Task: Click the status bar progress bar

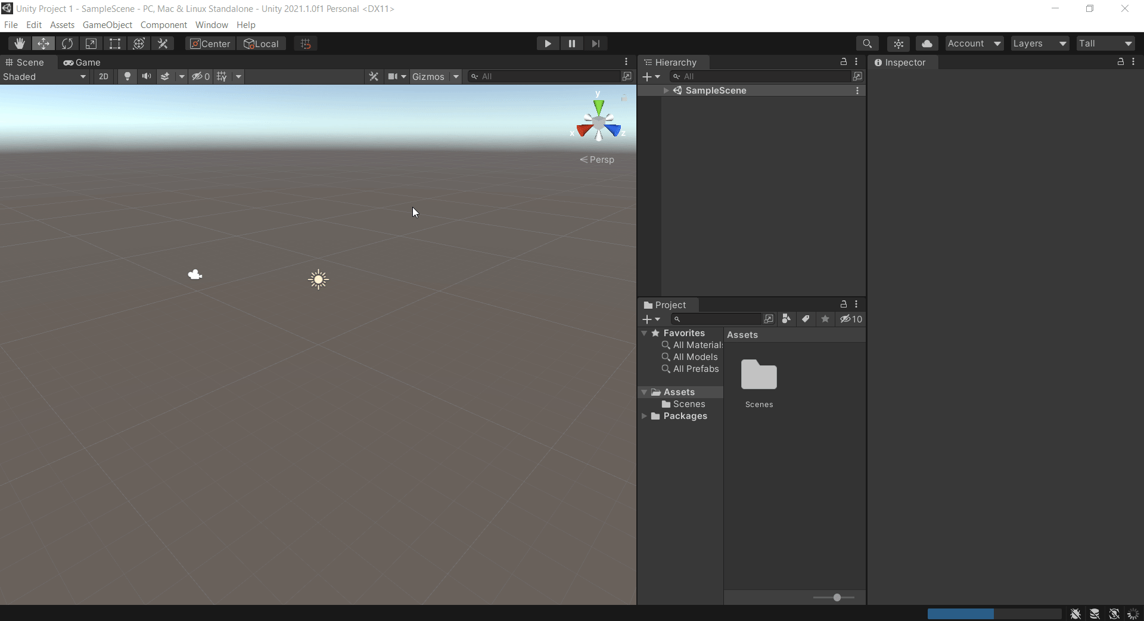Action: point(994,614)
